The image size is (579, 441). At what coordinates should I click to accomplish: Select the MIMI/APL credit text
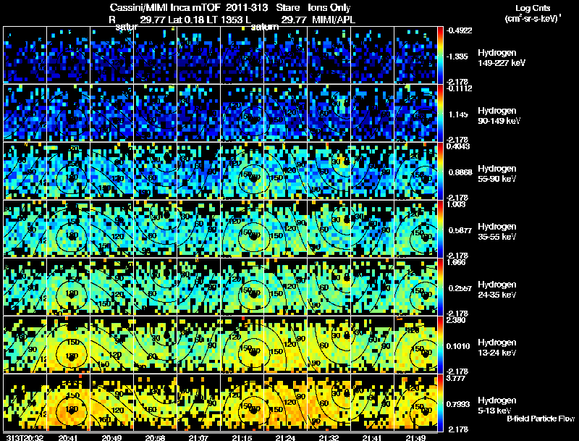tap(334, 20)
